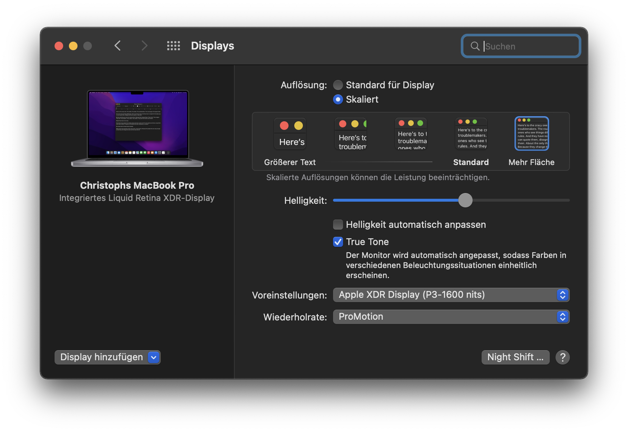Open the Wiederholrate refresh rate dropdown
The image size is (628, 432).
(x=451, y=317)
